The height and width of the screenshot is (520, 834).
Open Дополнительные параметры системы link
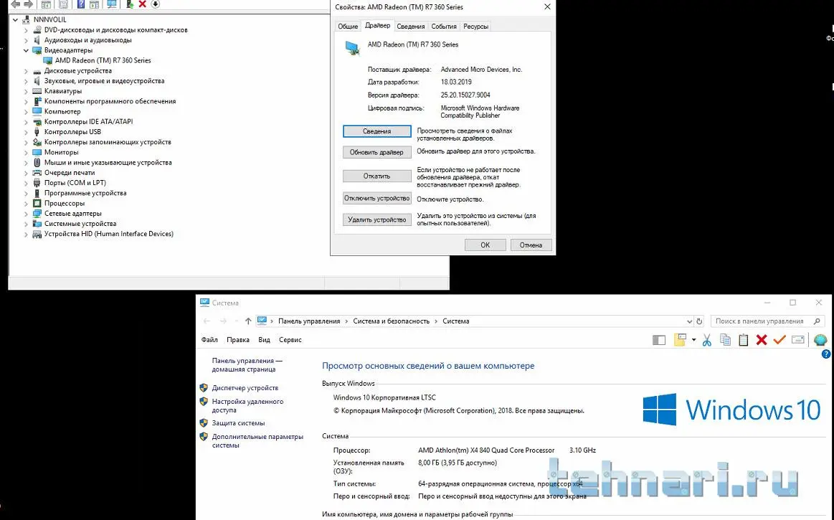pos(257,440)
